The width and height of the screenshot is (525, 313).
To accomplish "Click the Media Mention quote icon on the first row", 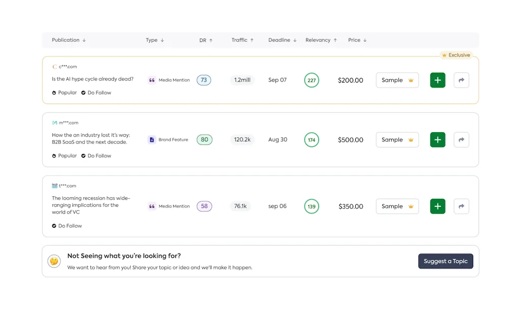I will point(152,80).
